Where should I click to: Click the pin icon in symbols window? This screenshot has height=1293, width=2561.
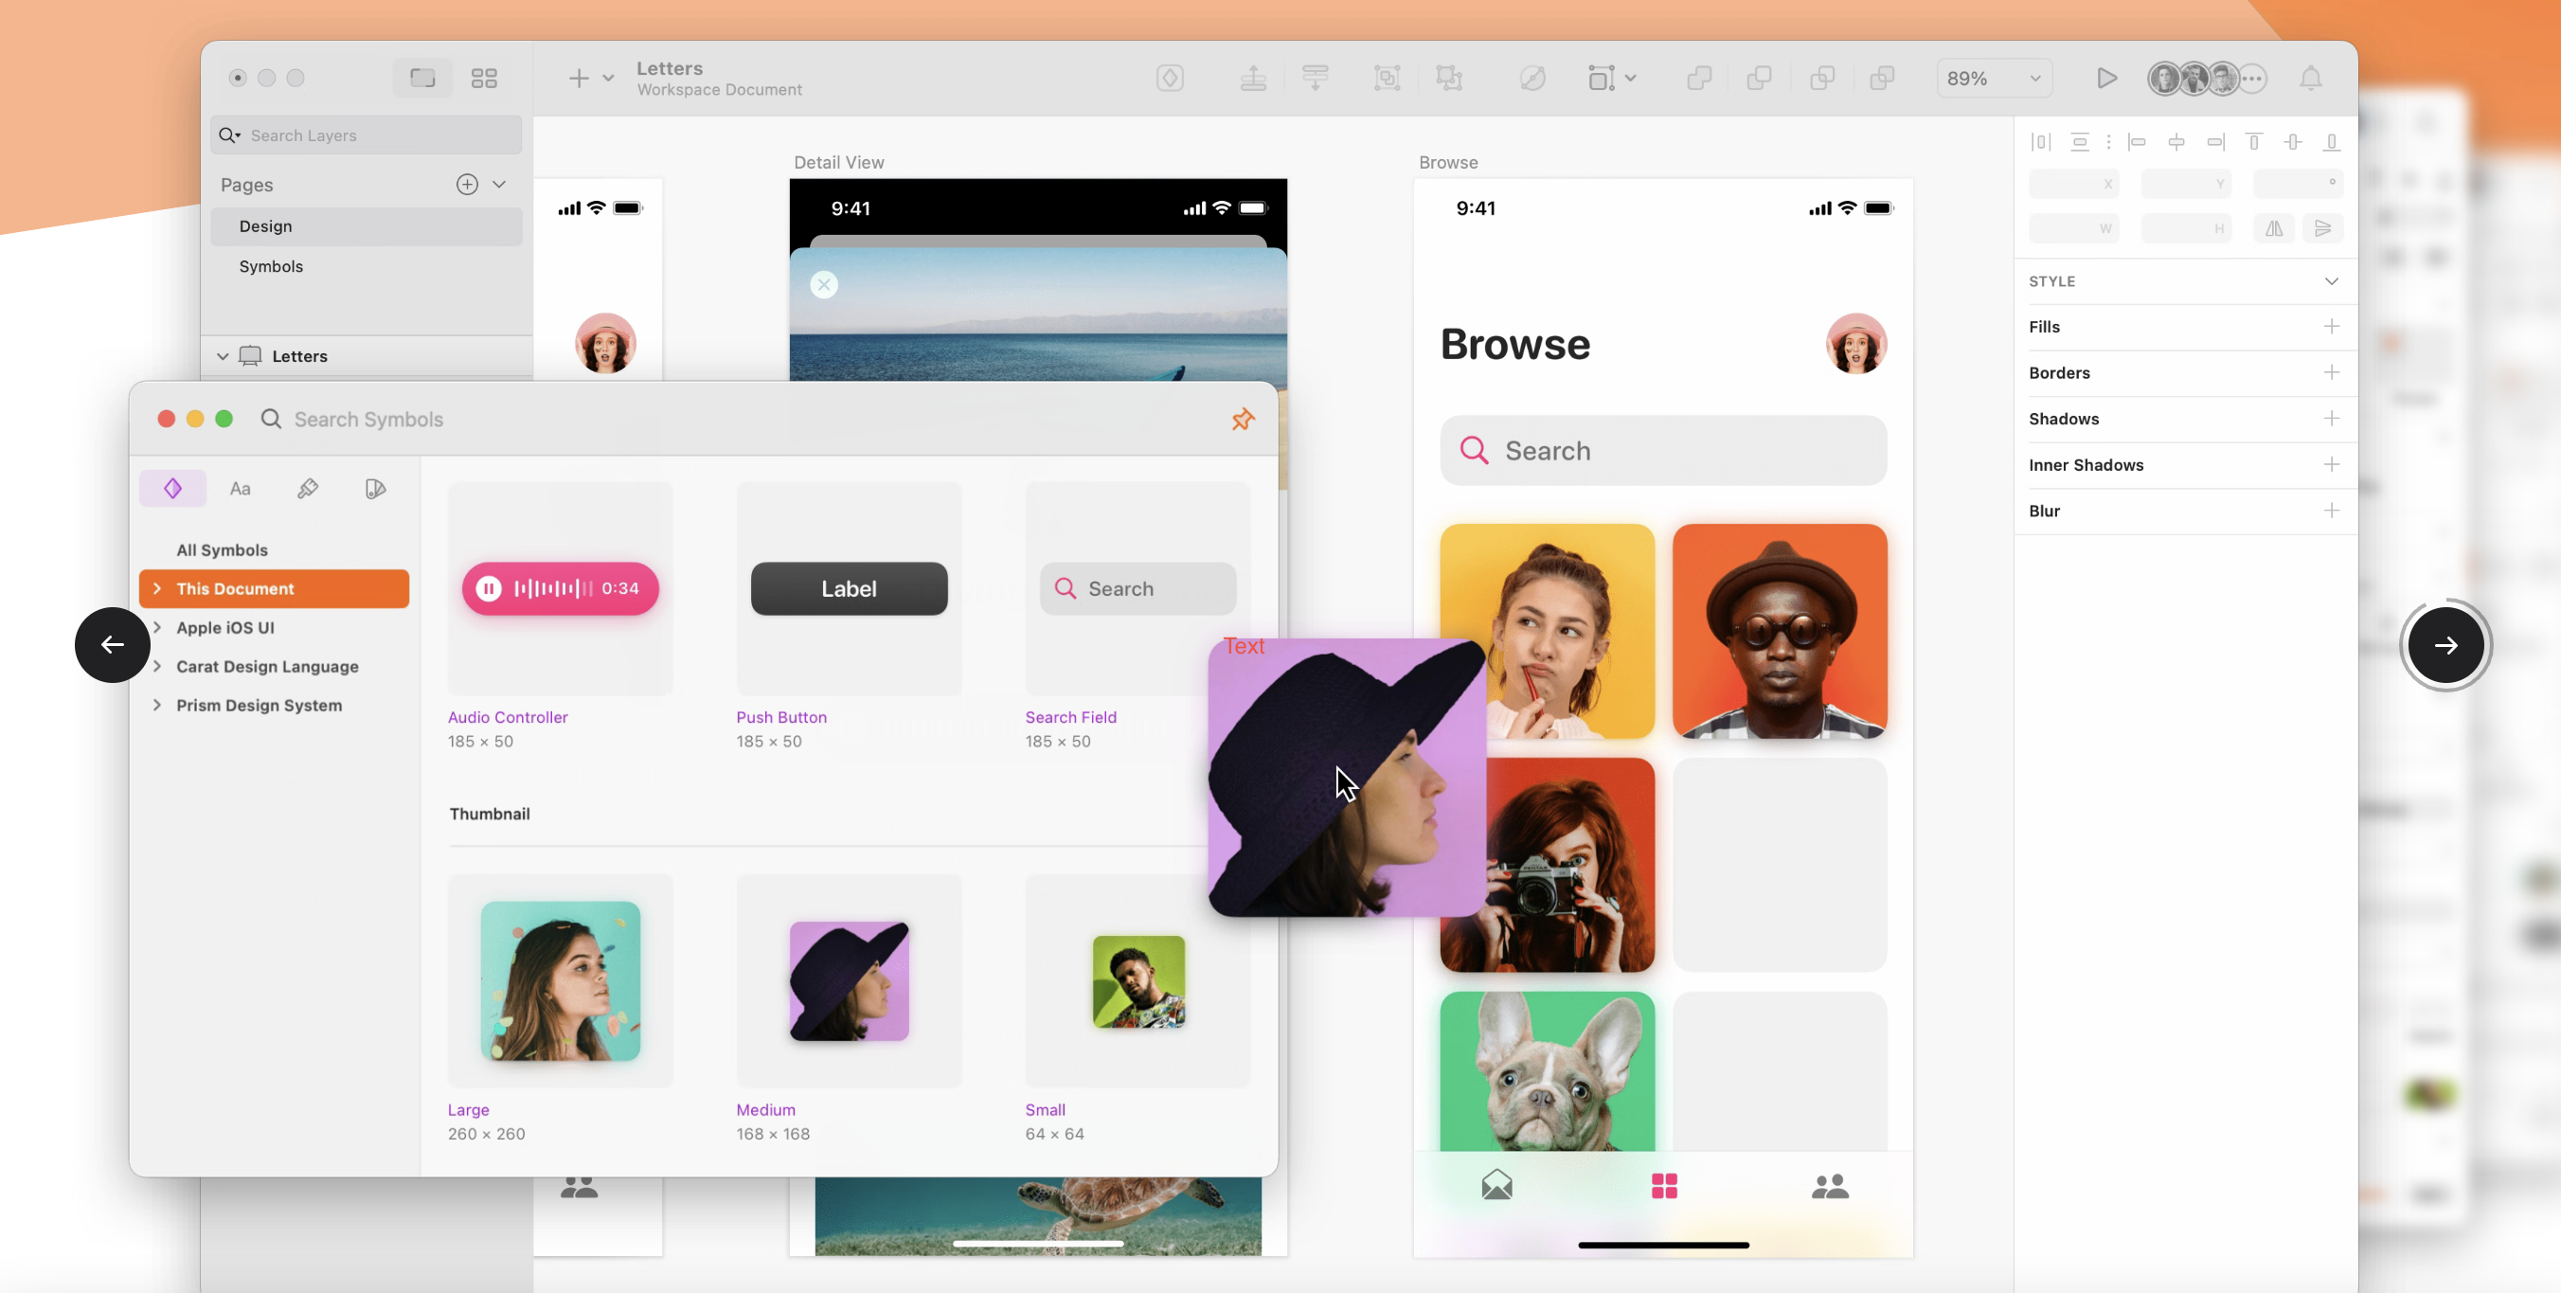point(1242,419)
